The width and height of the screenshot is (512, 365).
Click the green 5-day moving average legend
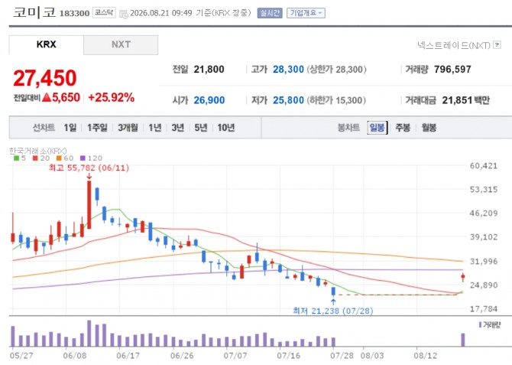point(20,158)
